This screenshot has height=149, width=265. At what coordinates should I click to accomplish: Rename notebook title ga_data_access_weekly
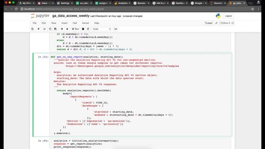click(71, 16)
